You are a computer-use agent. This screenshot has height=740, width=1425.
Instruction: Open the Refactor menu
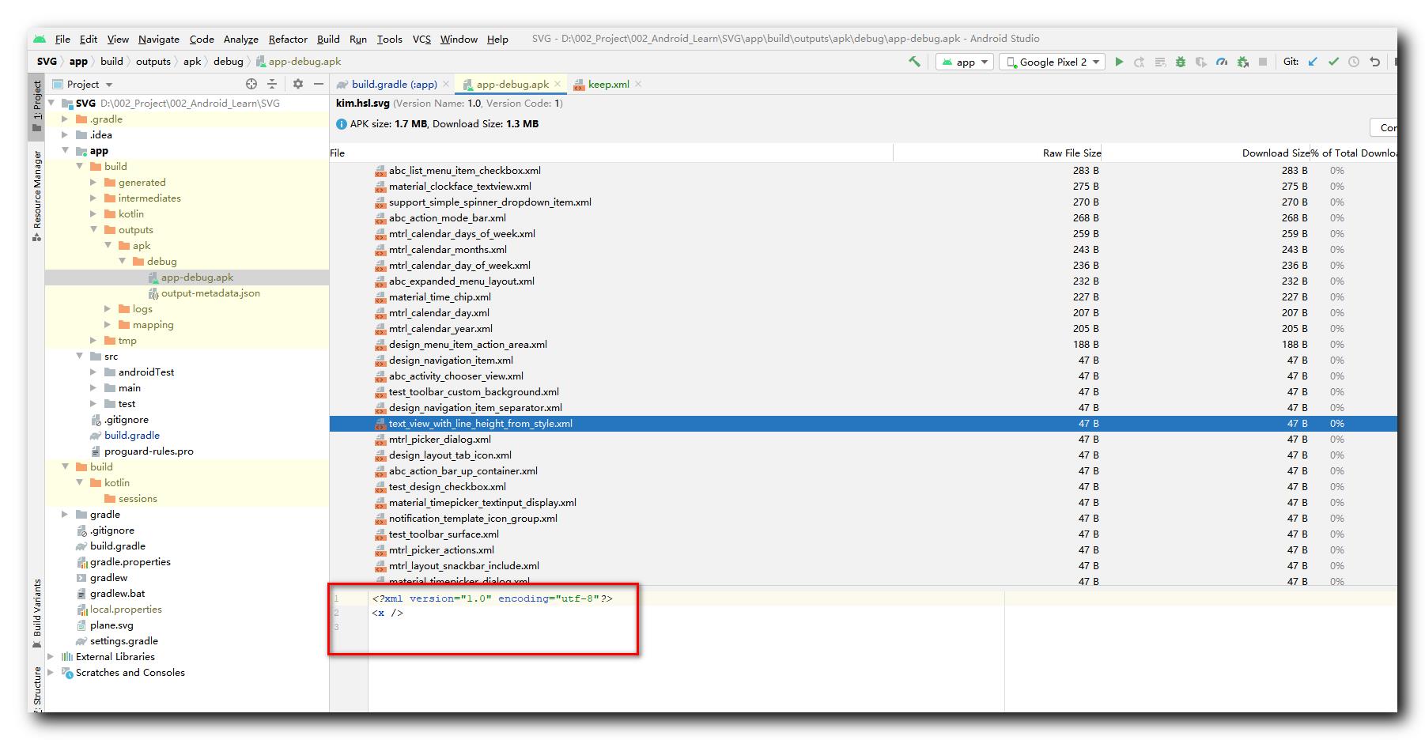288,39
